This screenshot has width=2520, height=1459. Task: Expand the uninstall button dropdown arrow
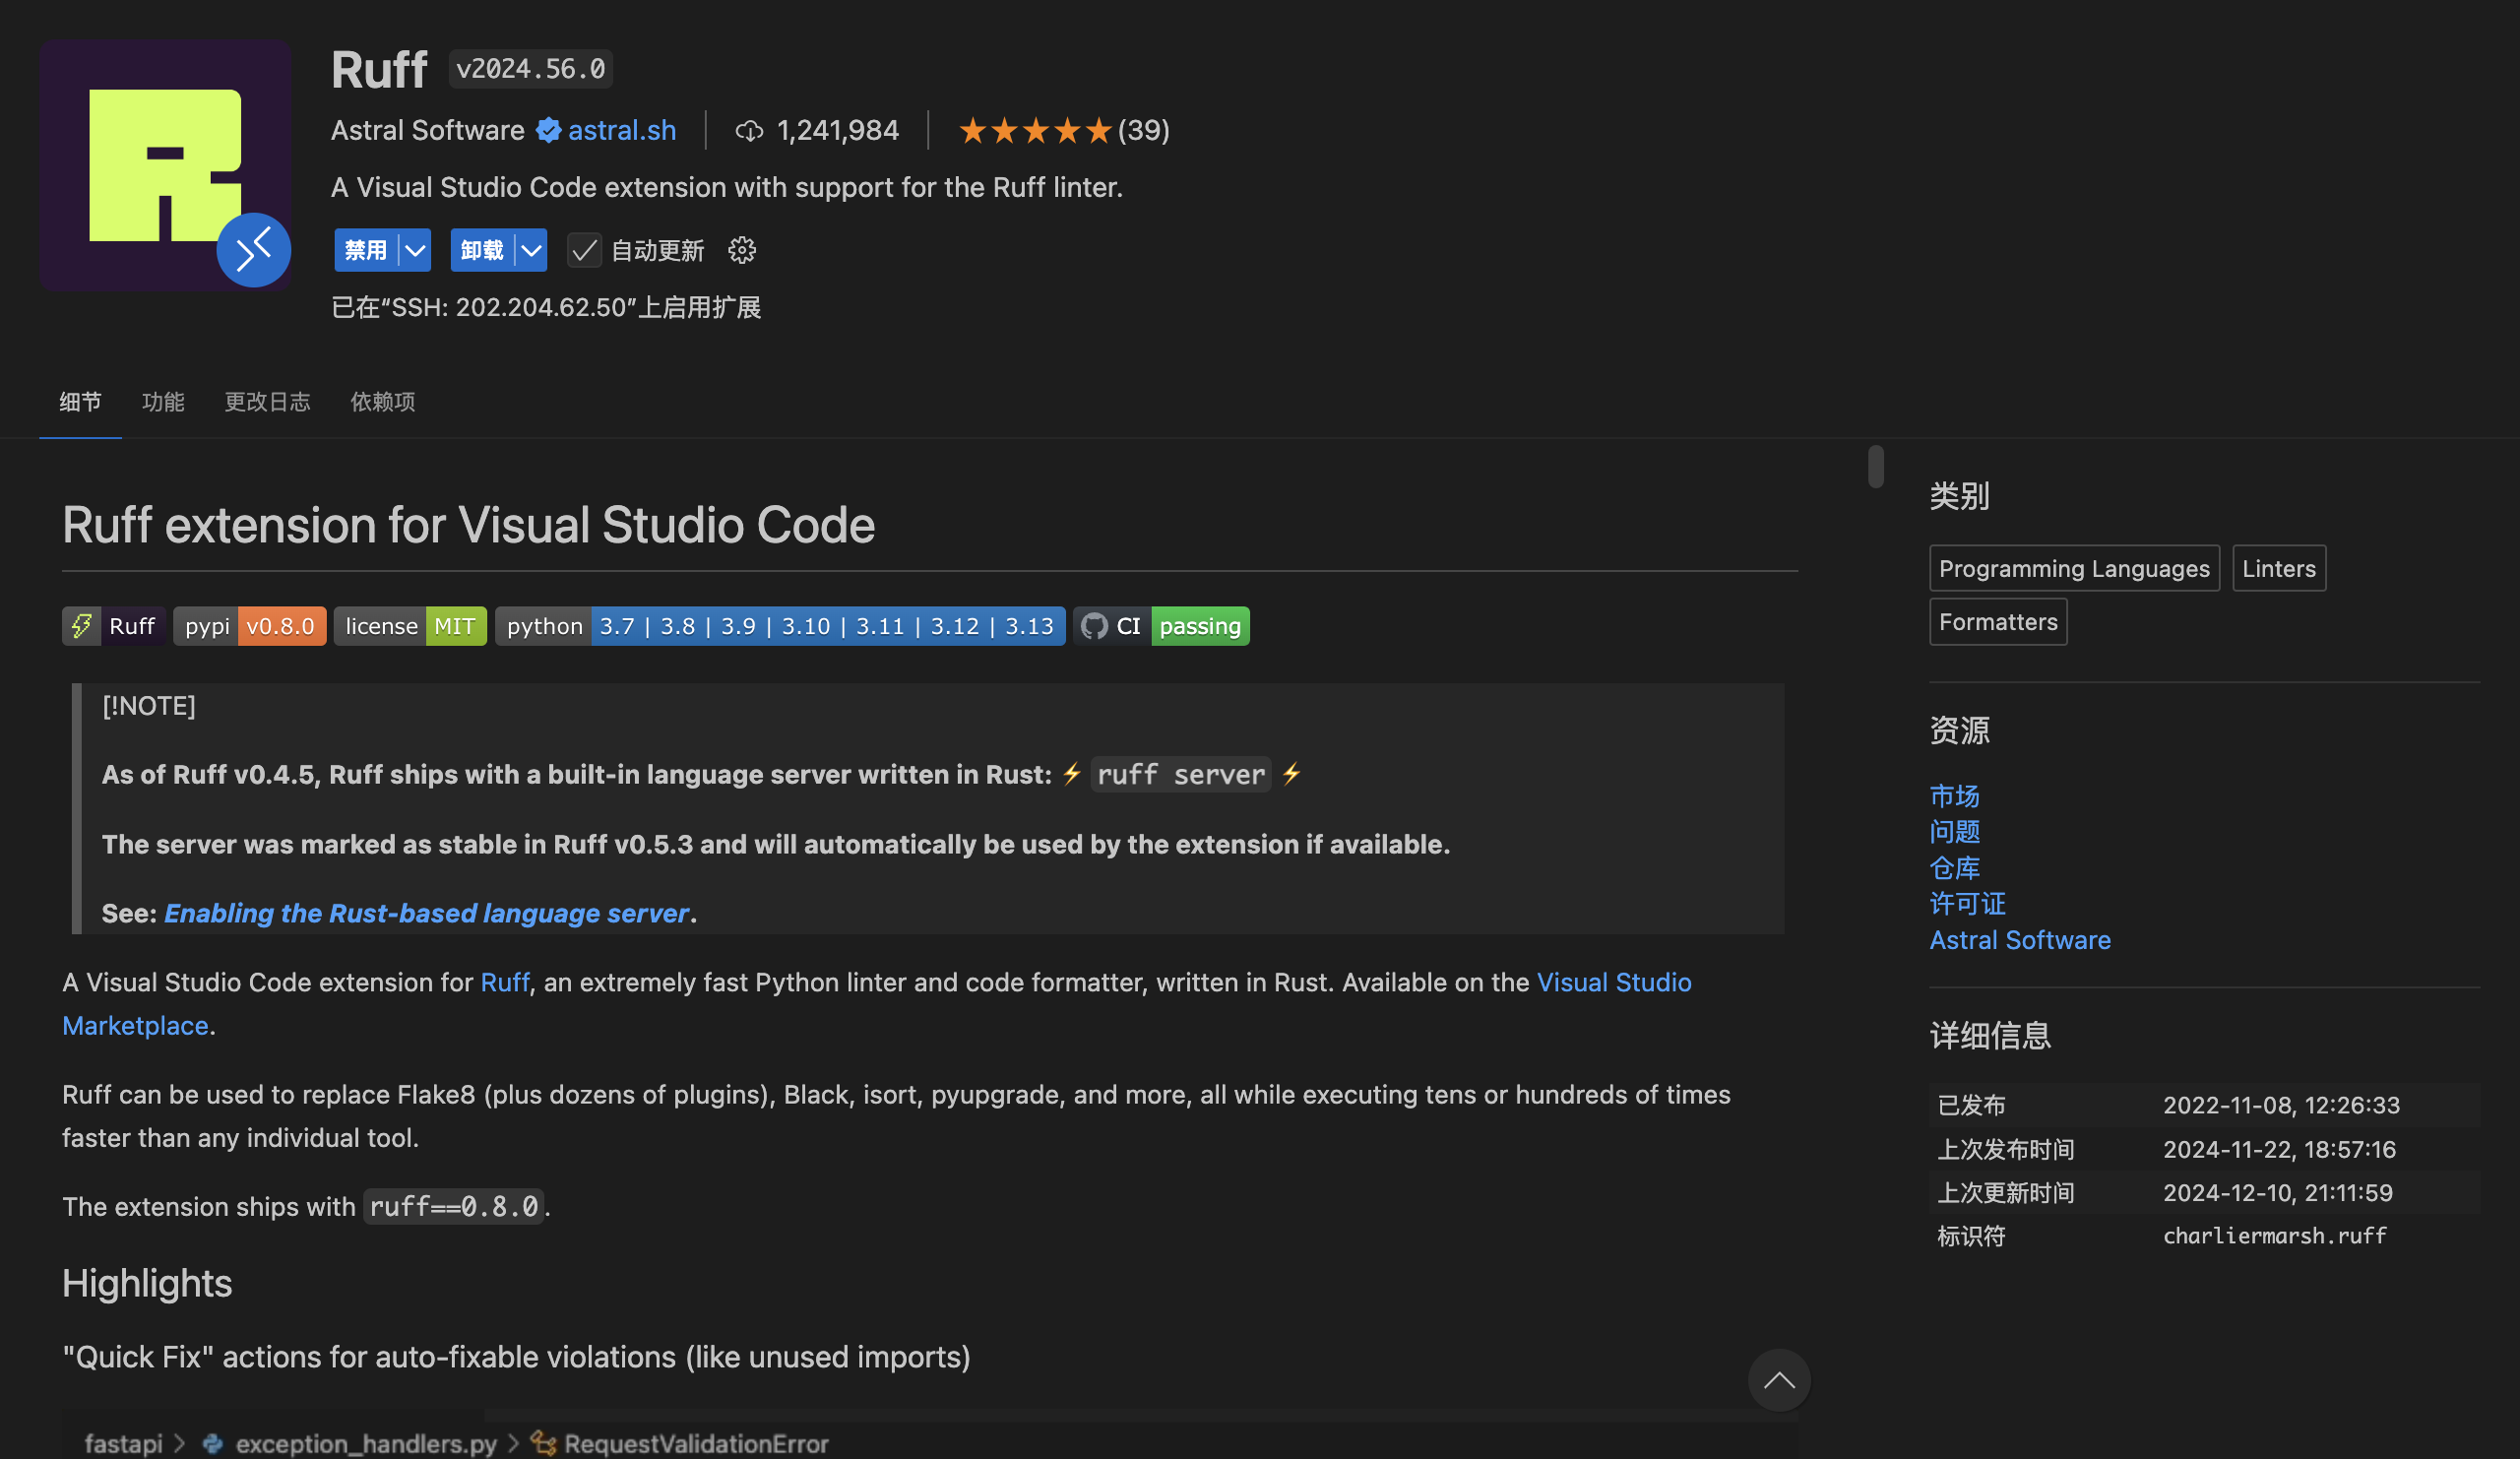pos(531,250)
